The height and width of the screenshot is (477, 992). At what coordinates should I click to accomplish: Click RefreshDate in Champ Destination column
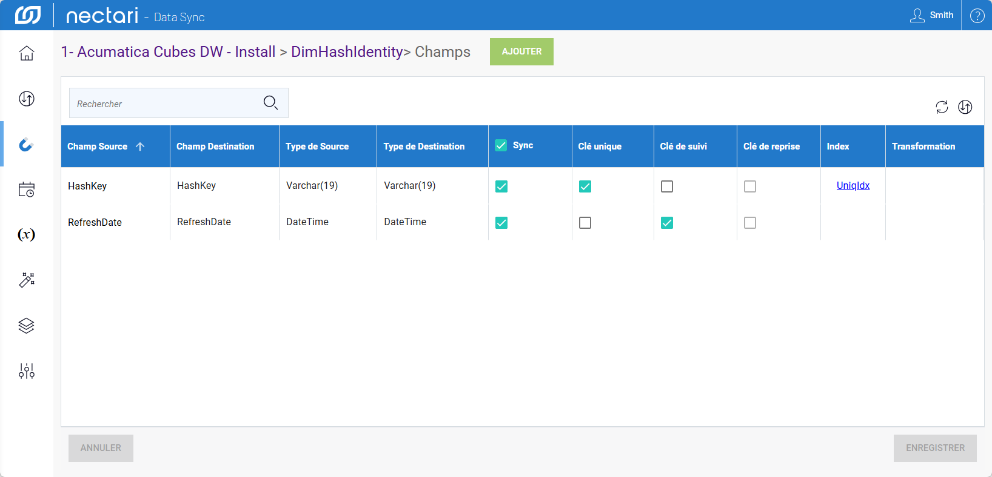click(204, 222)
